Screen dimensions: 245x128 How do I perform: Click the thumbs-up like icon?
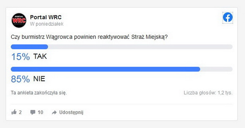[14, 112]
